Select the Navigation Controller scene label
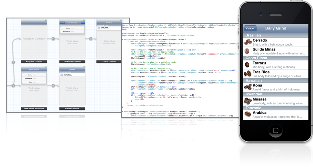This screenshot has height=167, width=313. click(34, 62)
